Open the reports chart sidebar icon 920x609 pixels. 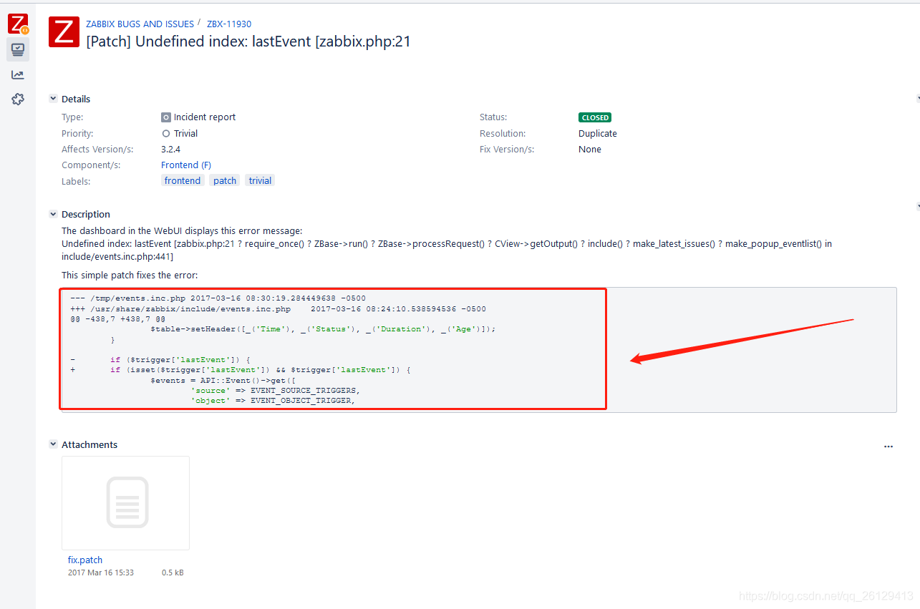pos(18,74)
